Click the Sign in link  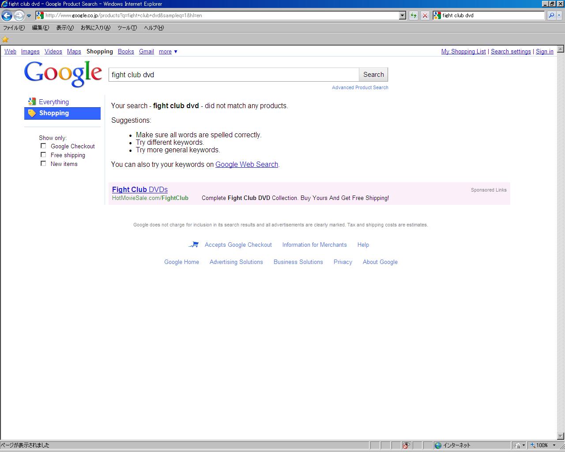click(x=545, y=51)
